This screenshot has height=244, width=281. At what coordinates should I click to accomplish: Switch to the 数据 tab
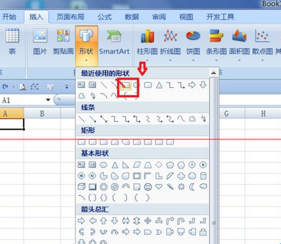coord(131,17)
